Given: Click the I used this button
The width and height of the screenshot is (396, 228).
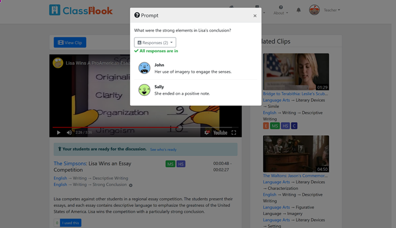Looking at the screenshot, I should coord(71,223).
